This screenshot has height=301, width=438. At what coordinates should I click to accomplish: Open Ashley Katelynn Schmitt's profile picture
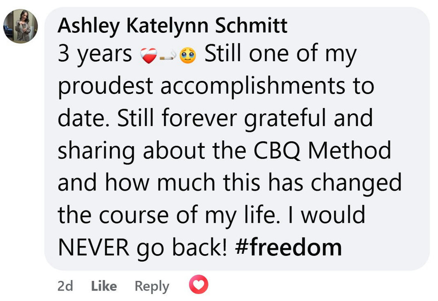point(21,26)
